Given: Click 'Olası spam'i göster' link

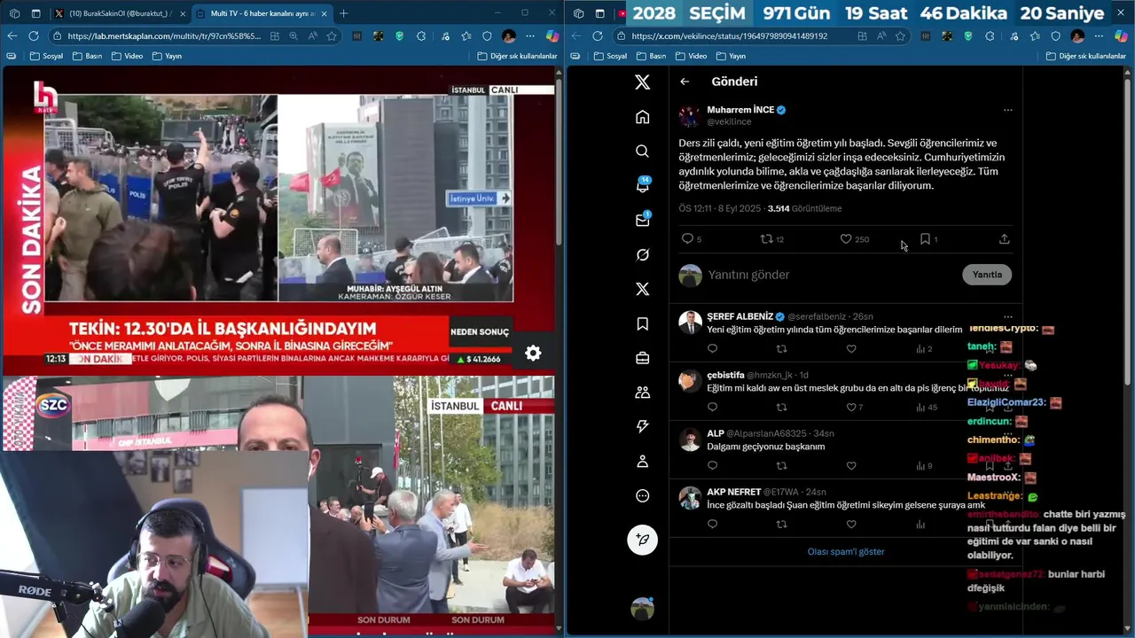Looking at the screenshot, I should tap(846, 551).
